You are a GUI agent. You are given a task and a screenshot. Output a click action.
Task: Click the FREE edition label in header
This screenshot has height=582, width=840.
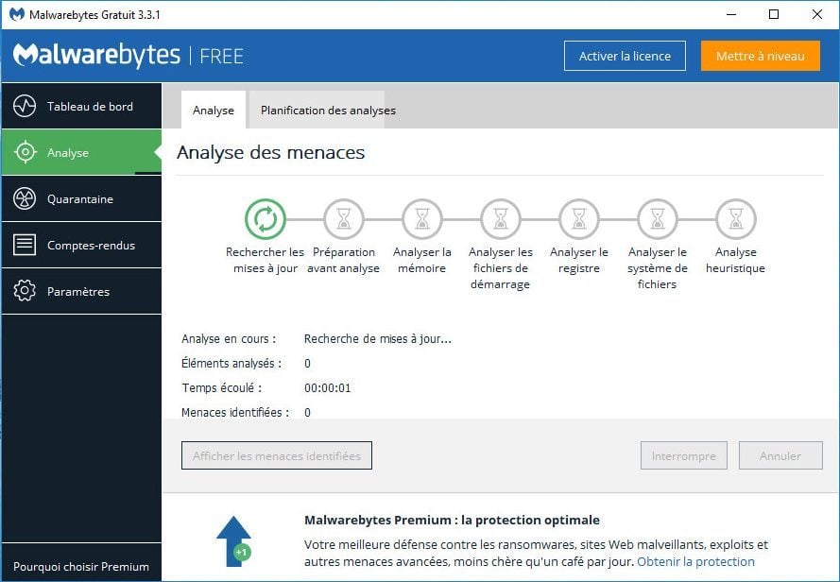click(x=221, y=57)
